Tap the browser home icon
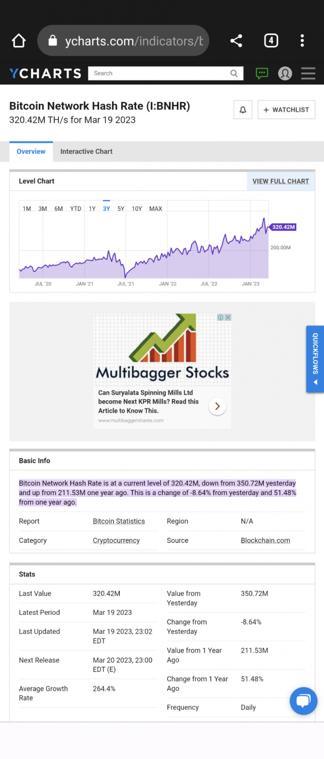The width and height of the screenshot is (324, 759). tap(19, 41)
